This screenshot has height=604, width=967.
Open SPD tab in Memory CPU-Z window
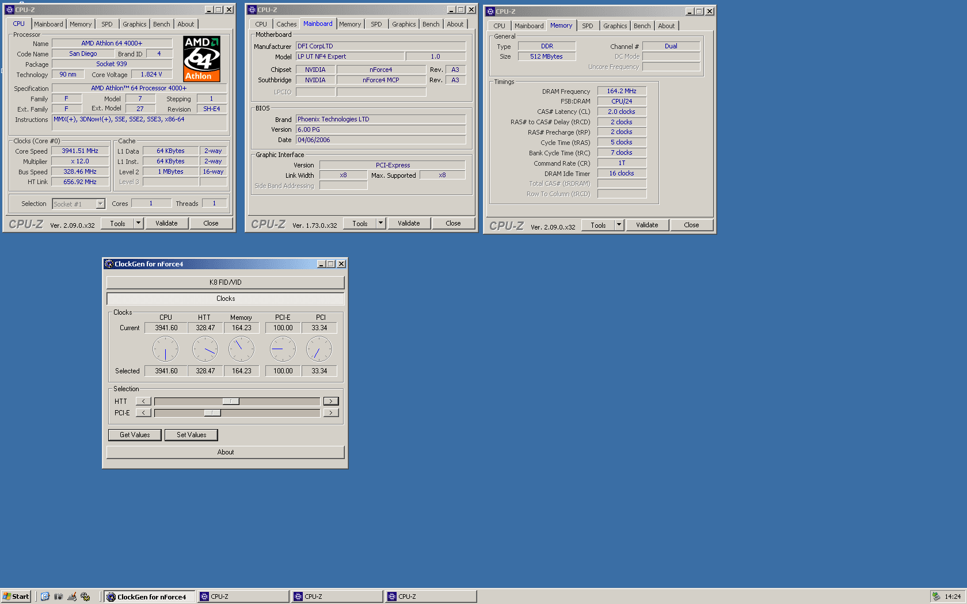pos(588,26)
